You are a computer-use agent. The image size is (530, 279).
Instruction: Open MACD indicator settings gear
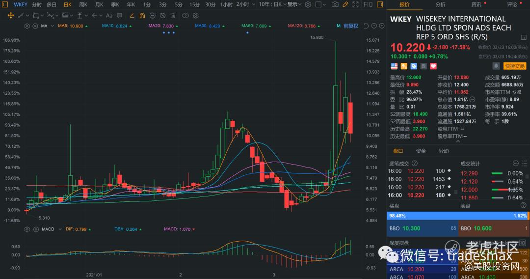[x=27, y=229]
